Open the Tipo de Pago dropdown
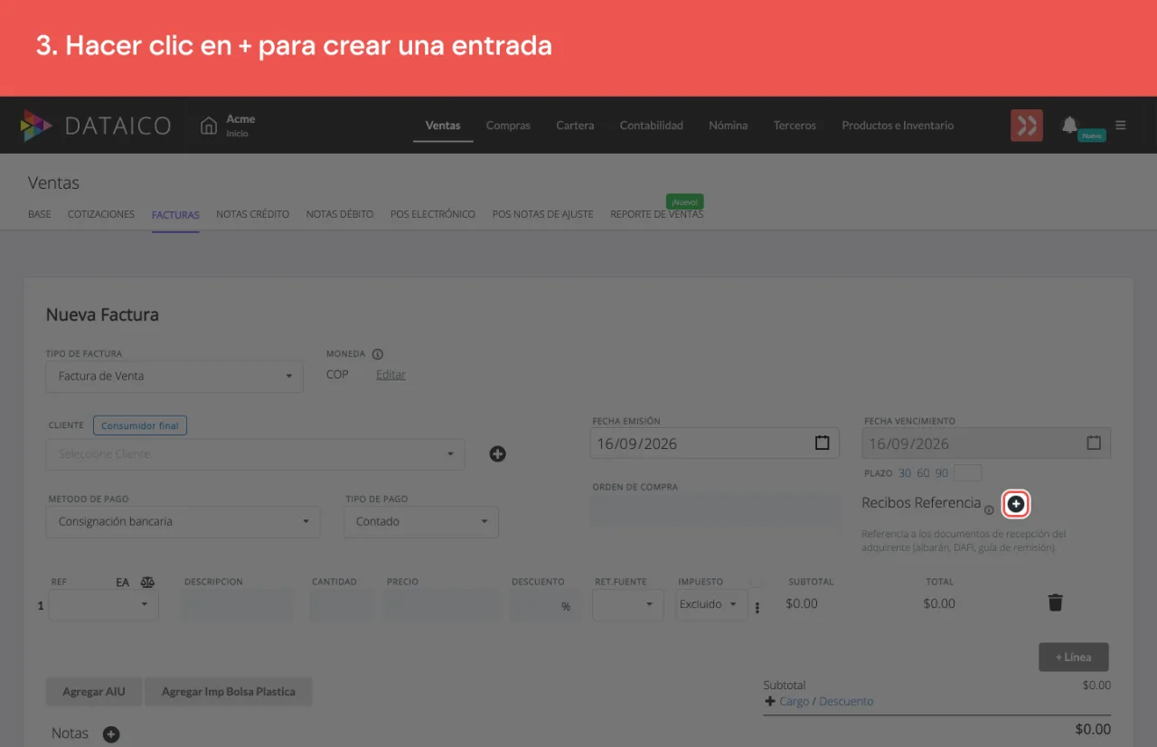 click(421, 522)
